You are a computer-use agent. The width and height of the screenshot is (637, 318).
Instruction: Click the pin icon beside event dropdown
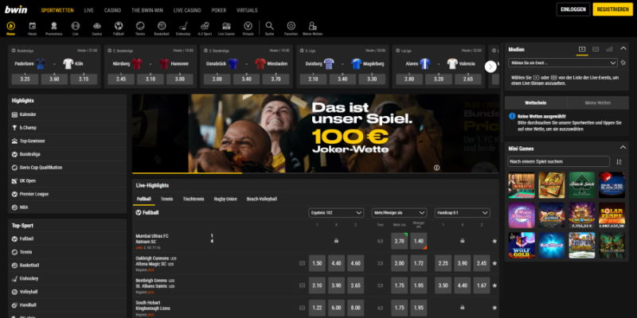pyautogui.click(x=623, y=63)
